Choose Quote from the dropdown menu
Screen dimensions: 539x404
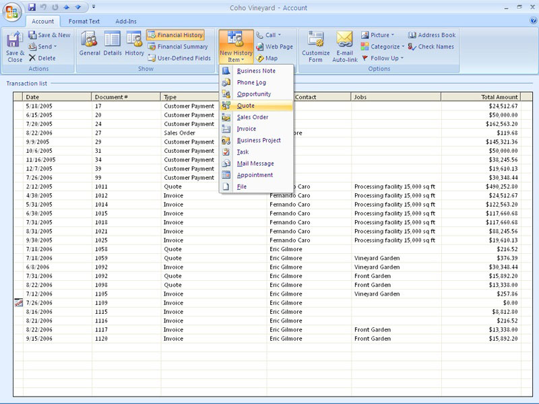(x=246, y=106)
